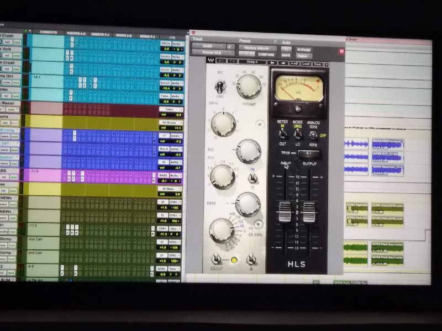Toggle the METER IN/OUT switch
The image size is (442, 331).
click(x=282, y=134)
